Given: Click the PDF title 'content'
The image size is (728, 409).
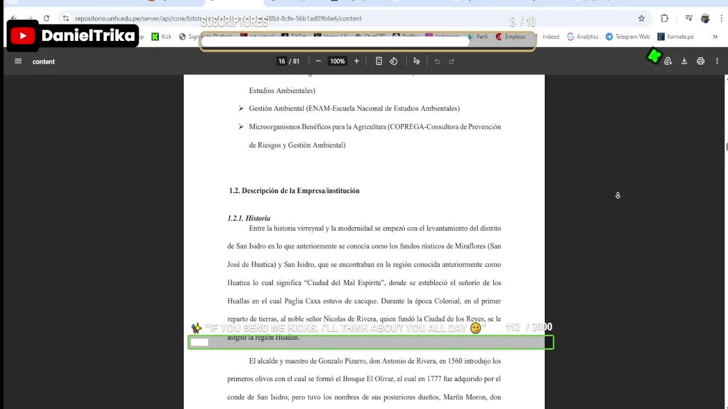Looking at the screenshot, I should coord(44,61).
